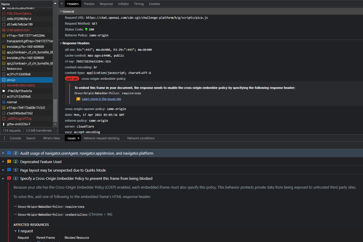
Task: Expand the Deprecated Feature Used issue
Action: click(3, 162)
